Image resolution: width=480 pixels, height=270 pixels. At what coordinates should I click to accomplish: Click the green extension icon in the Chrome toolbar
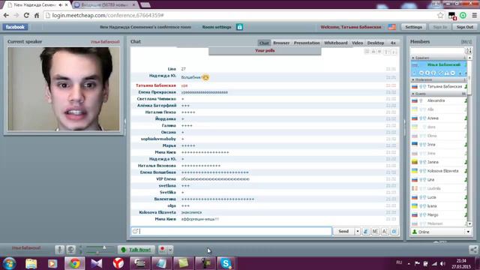(x=463, y=15)
